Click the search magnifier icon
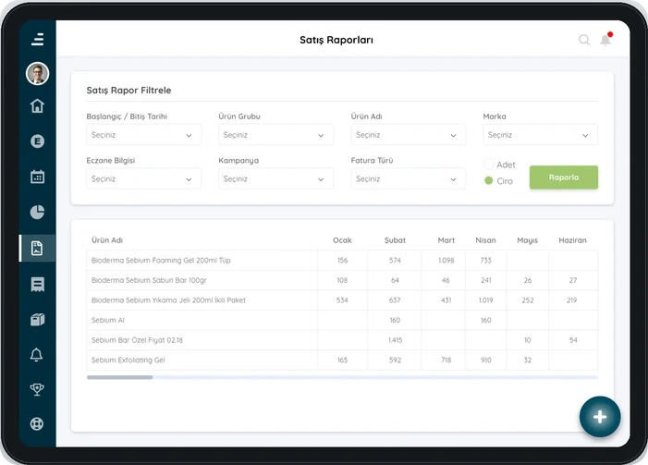The height and width of the screenshot is (465, 648). tap(584, 40)
